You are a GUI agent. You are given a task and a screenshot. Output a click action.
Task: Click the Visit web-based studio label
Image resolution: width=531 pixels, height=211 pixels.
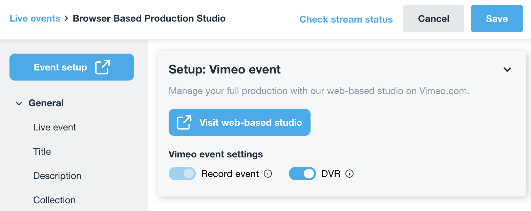pos(251,122)
